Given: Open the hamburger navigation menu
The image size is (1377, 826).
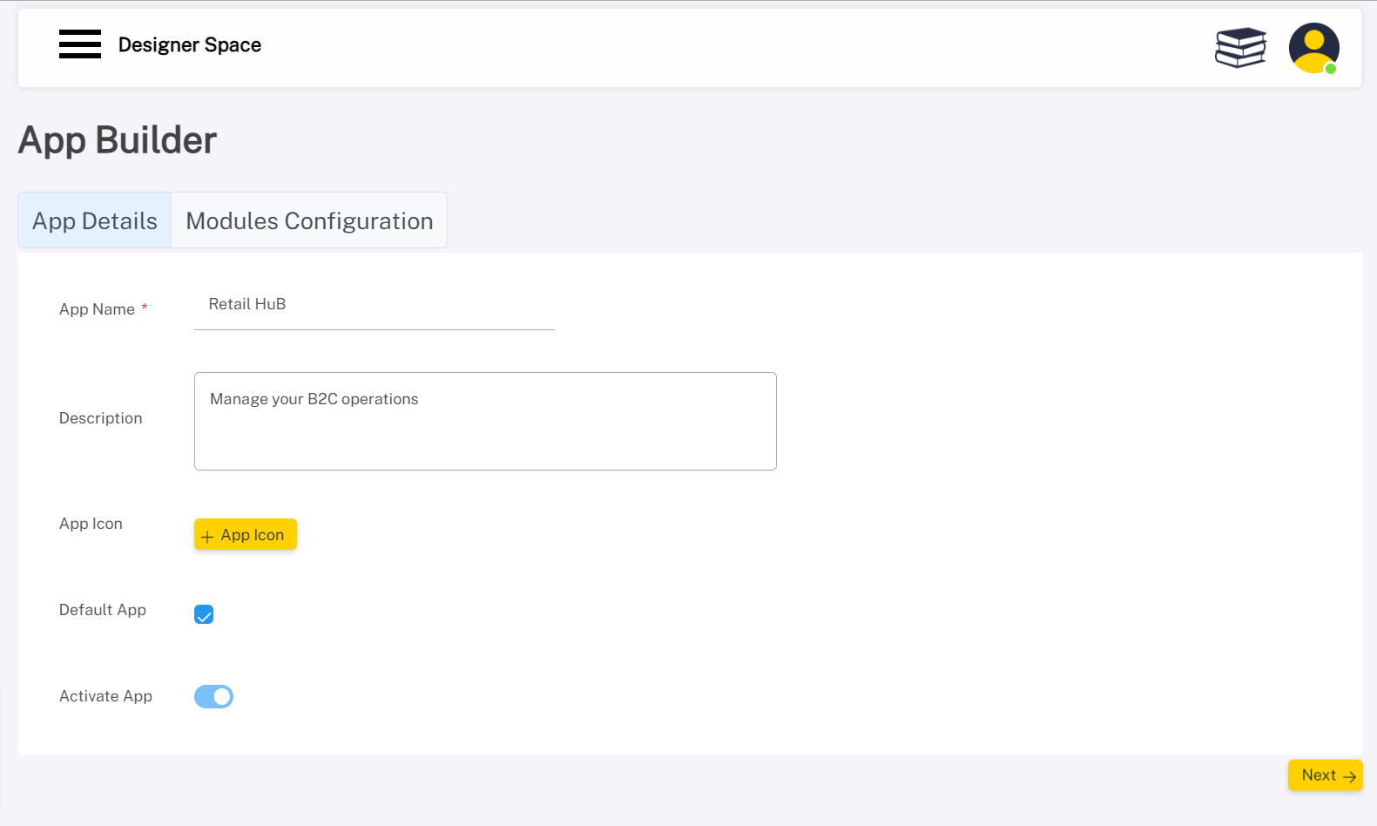Looking at the screenshot, I should 79,44.
